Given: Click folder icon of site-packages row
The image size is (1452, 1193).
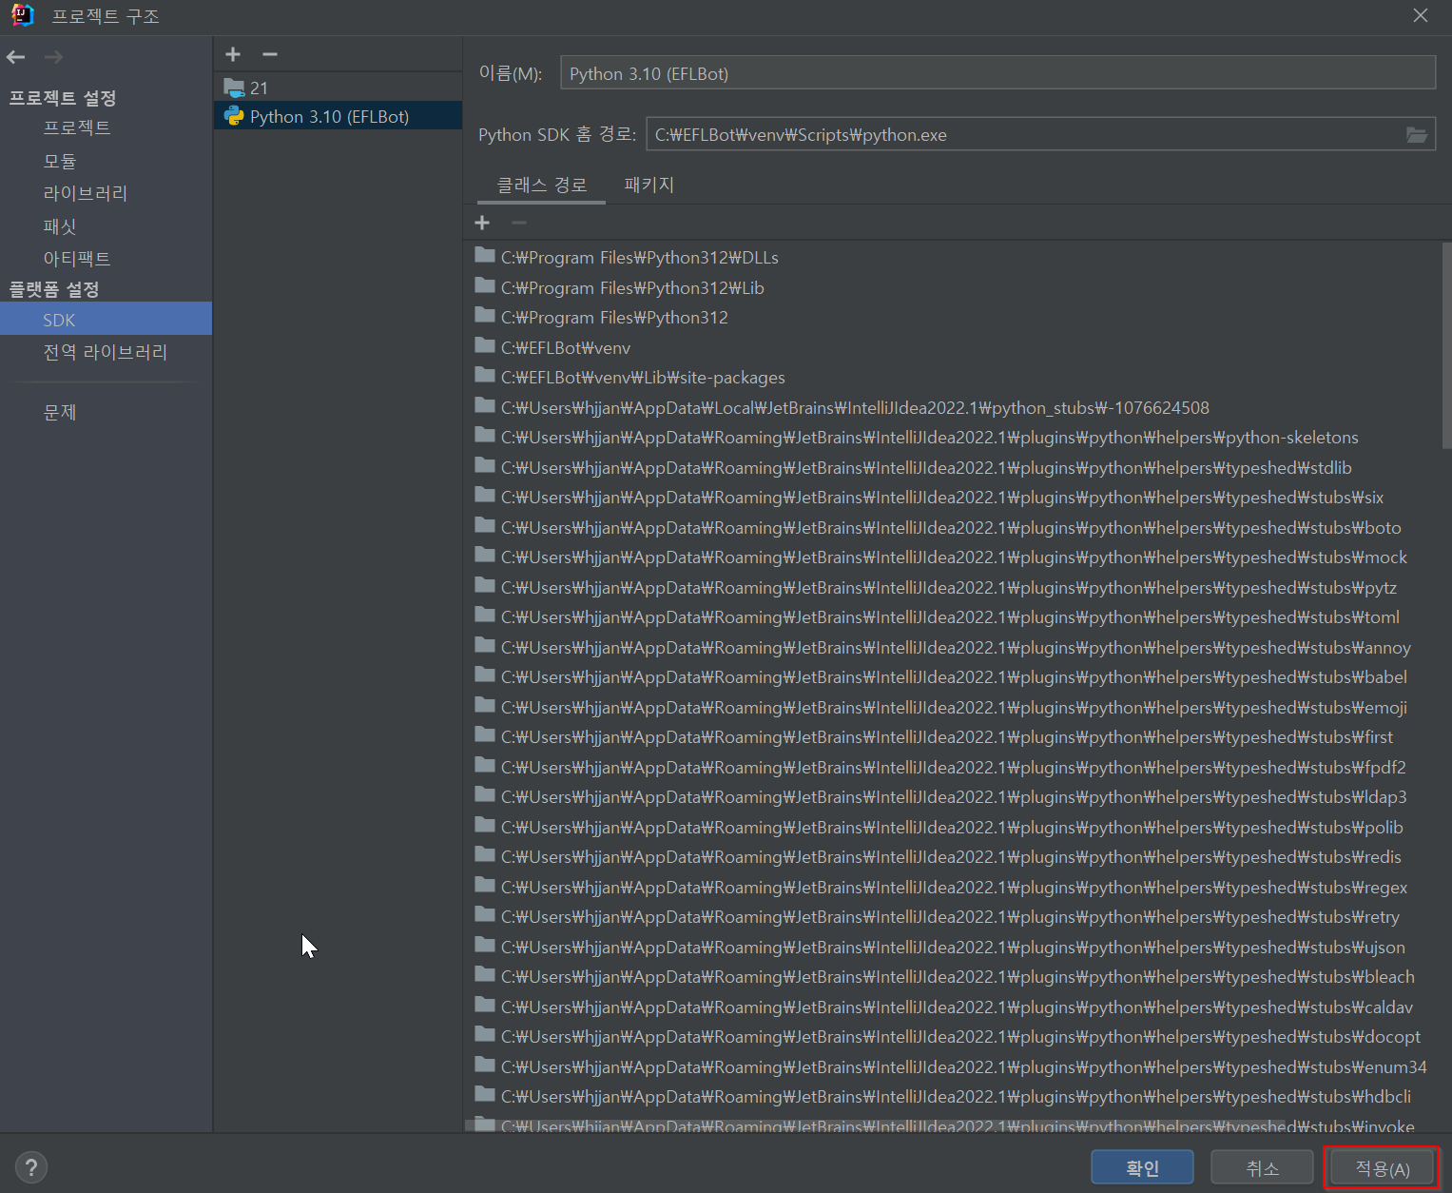Looking at the screenshot, I should 485,376.
